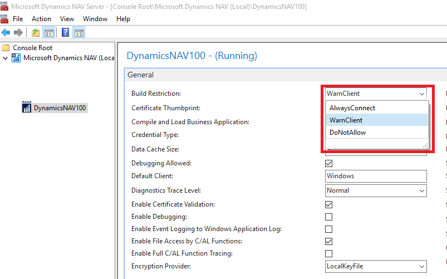This screenshot has width=447, height=279.
Task: Open the Window menu
Action: [95, 19]
